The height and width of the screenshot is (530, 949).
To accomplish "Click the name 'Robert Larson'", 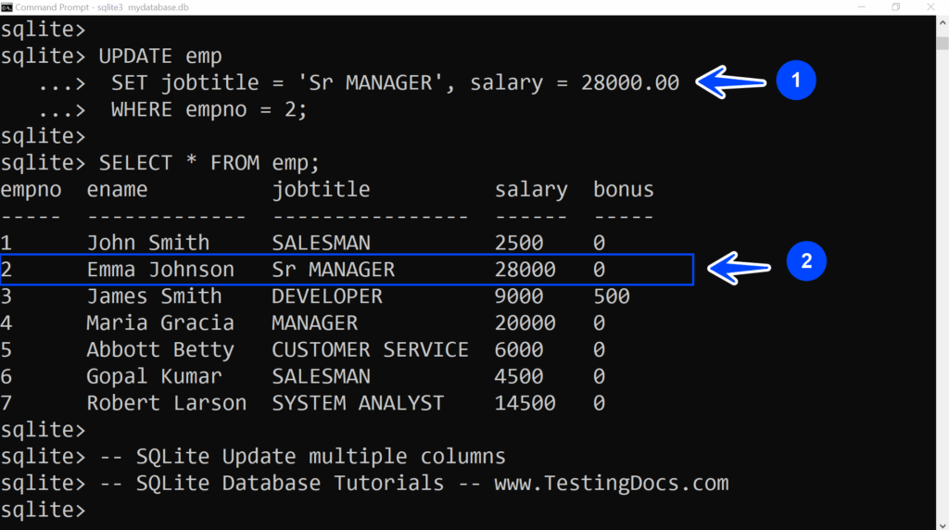I will pyautogui.click(x=167, y=403).
